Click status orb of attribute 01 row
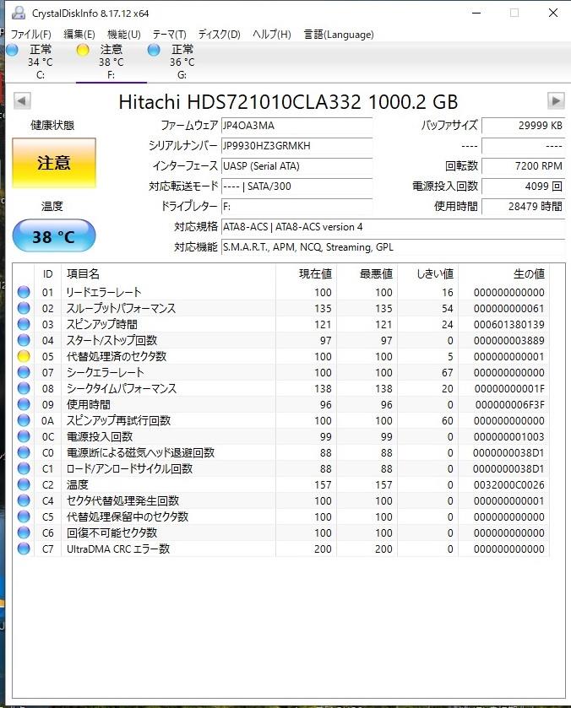Screen dimensions: 571x708 (24, 292)
